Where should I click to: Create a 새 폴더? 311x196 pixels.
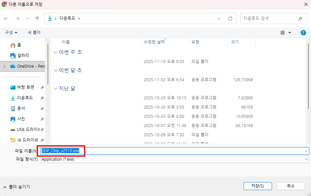coord(34,32)
